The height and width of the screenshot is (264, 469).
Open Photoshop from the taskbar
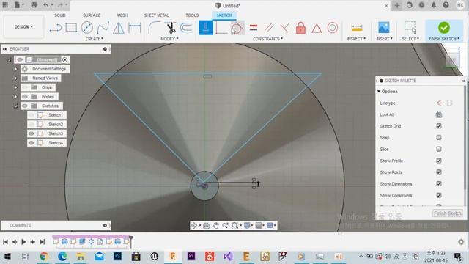click(117, 257)
